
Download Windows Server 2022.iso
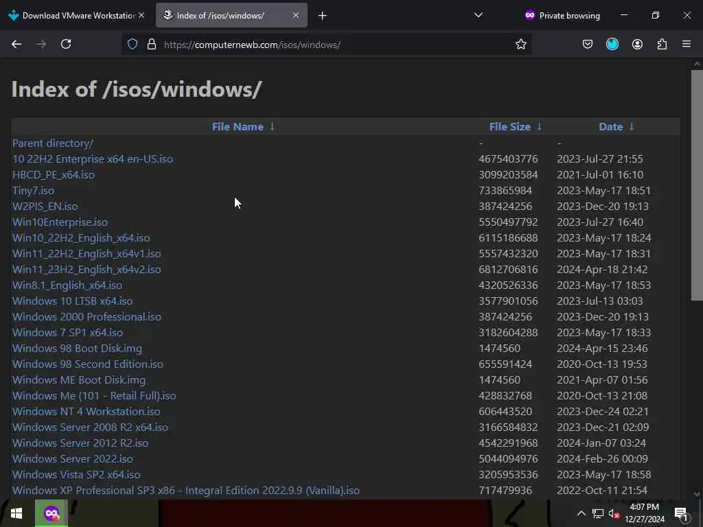coord(73,459)
